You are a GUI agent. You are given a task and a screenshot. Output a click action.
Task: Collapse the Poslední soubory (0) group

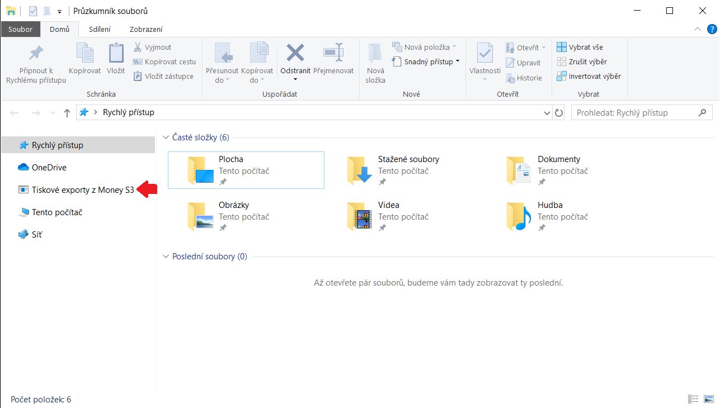click(x=166, y=257)
